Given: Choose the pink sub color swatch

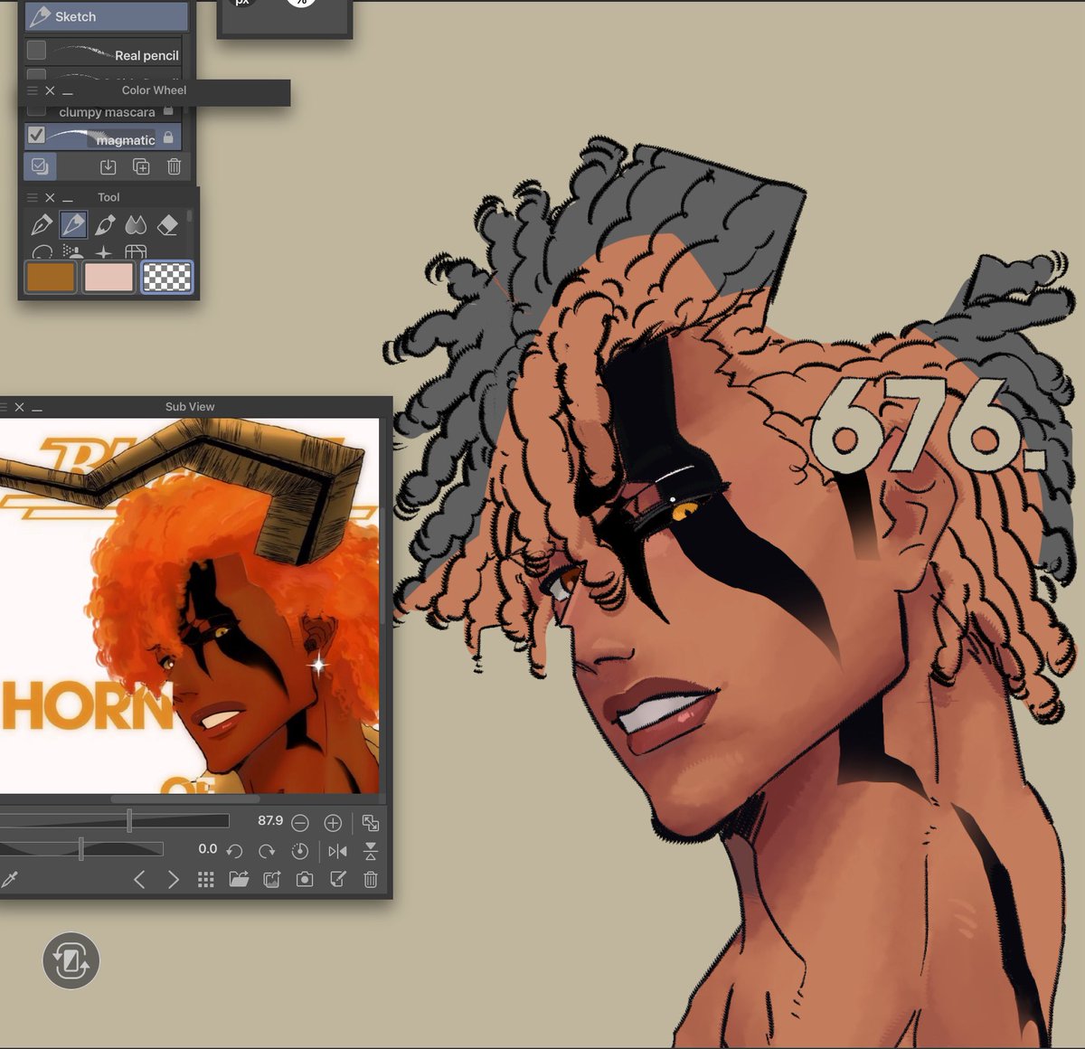Looking at the screenshot, I should [108, 277].
